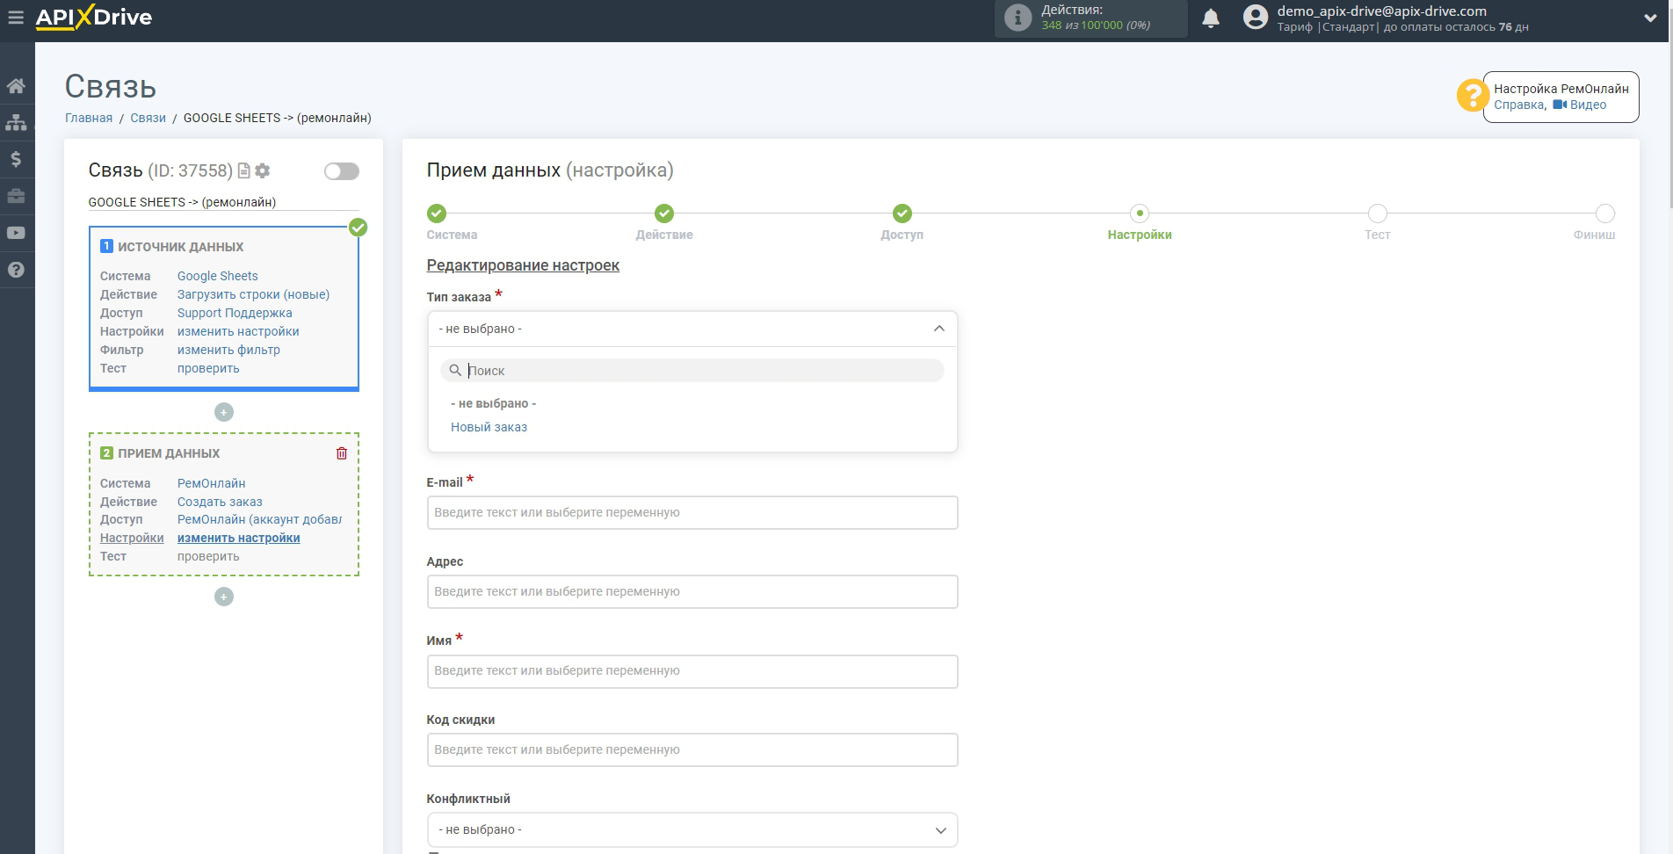Click the user avatar icon

1256,18
